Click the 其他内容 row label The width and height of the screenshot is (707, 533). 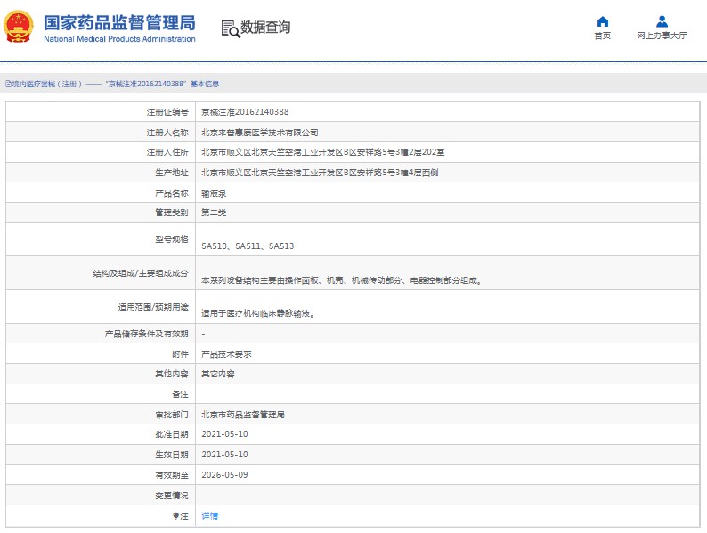pyautogui.click(x=172, y=374)
